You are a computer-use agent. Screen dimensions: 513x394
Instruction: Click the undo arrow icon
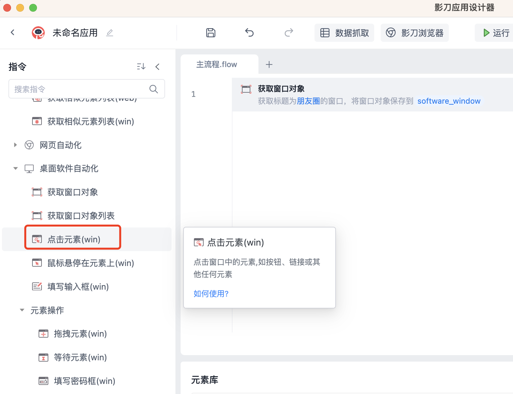249,33
